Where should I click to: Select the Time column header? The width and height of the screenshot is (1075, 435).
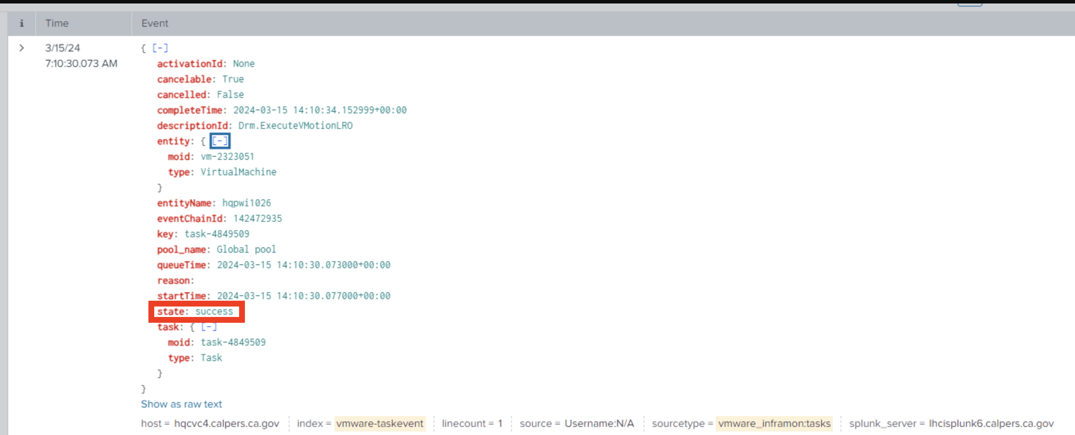[57, 23]
